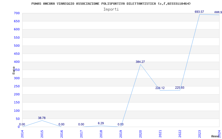Click the 2014 x-axis year label
The width and height of the screenshot is (222, 139).
click(22, 134)
